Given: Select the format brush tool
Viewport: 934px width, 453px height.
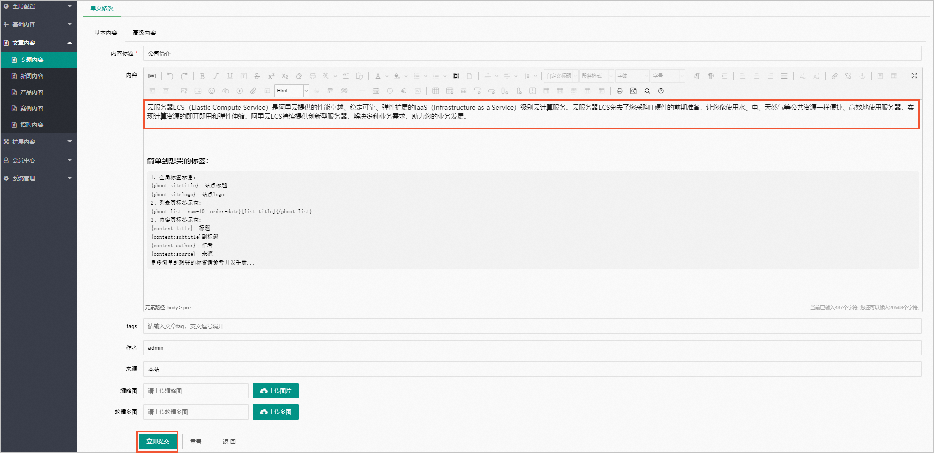Looking at the screenshot, I should (312, 76).
